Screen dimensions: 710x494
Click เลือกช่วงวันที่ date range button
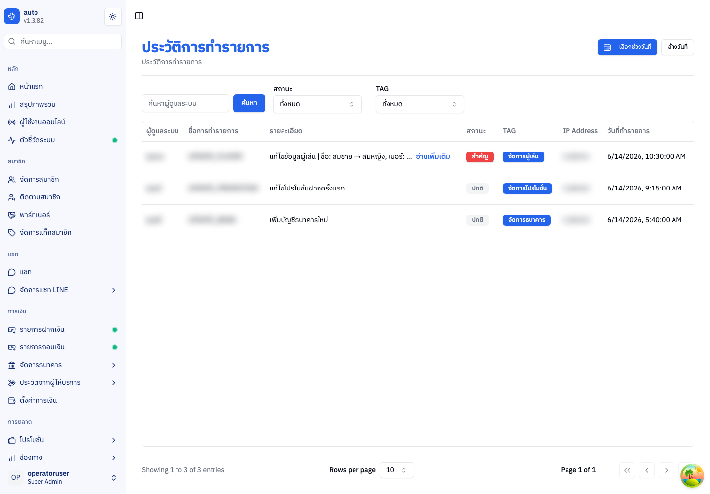(627, 47)
